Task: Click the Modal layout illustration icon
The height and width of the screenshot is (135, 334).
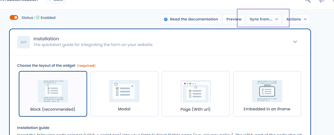Action: click(124, 91)
